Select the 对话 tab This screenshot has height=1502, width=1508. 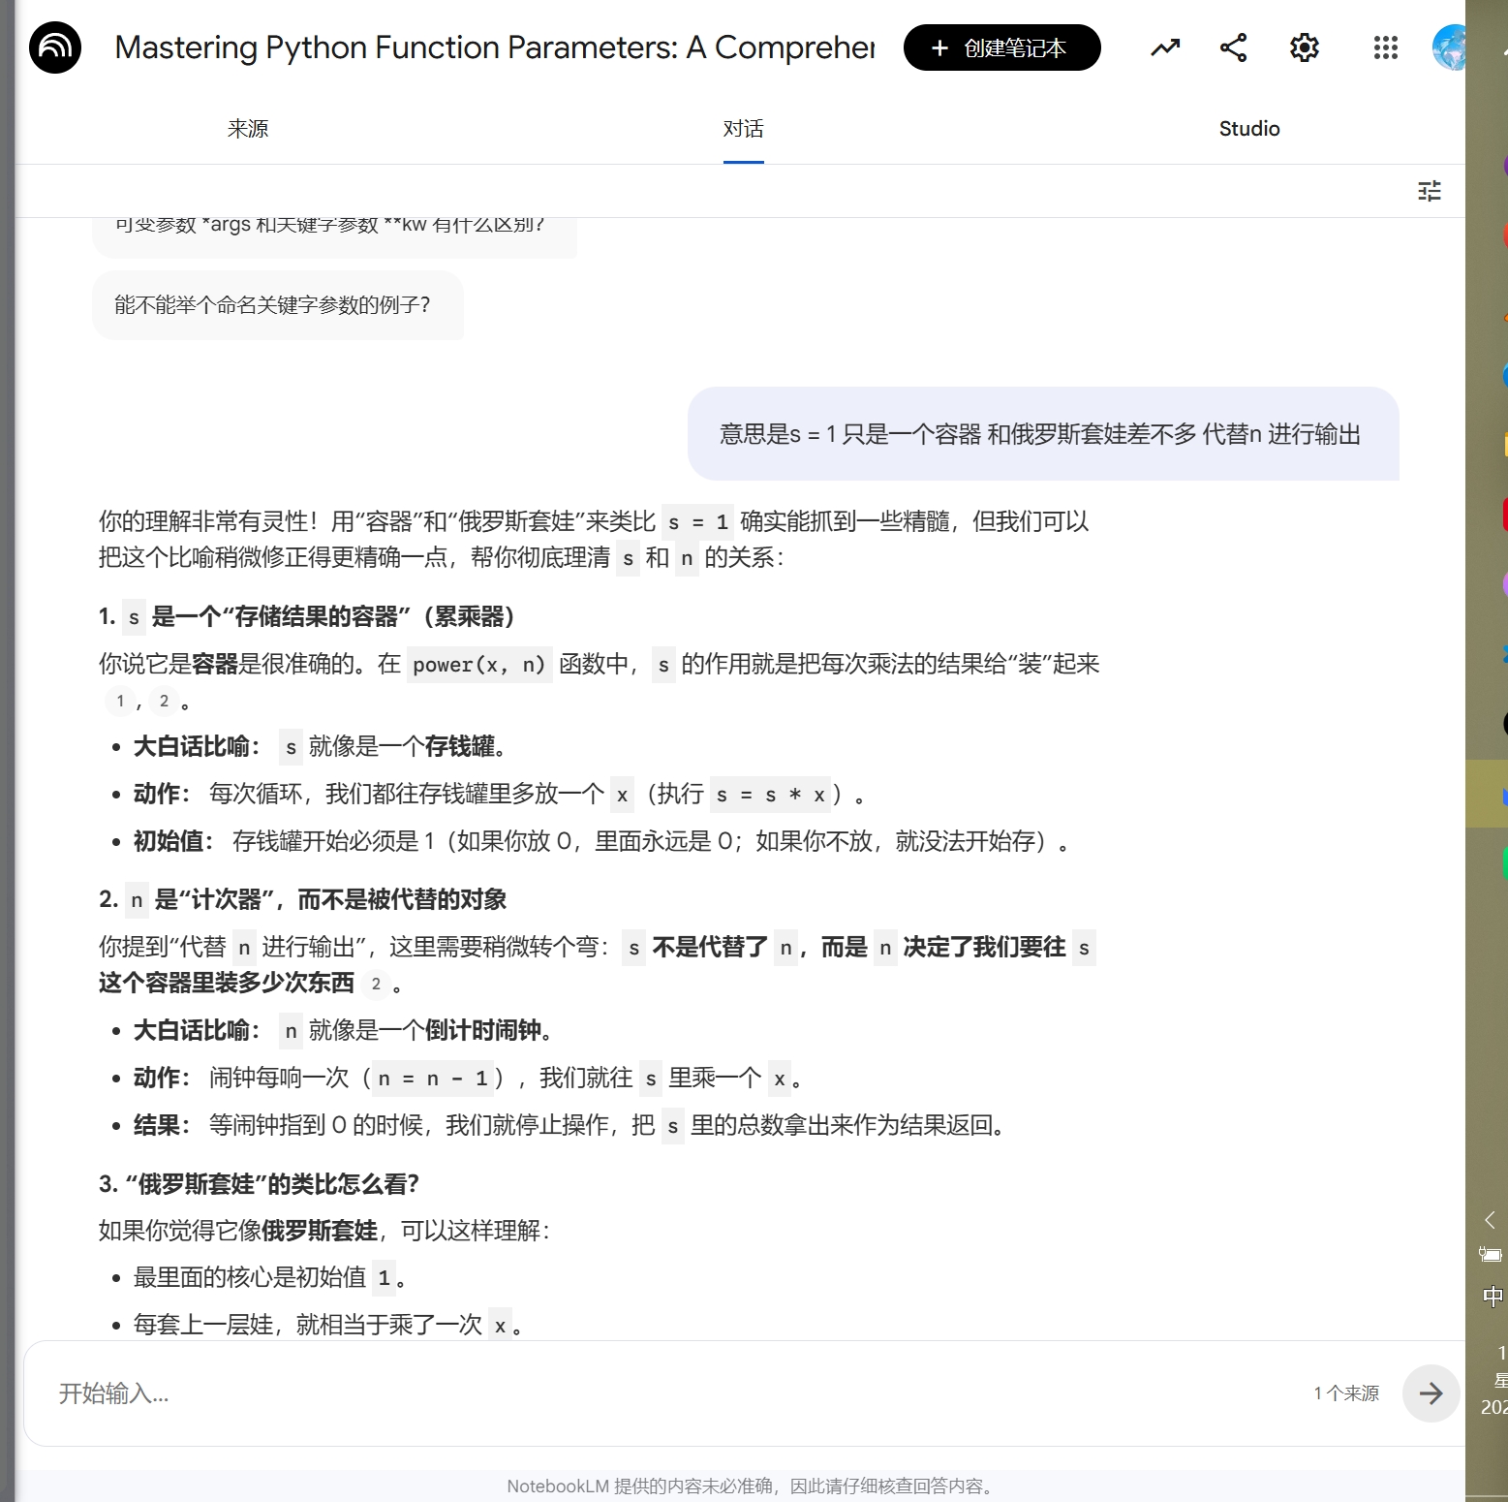pos(743,129)
